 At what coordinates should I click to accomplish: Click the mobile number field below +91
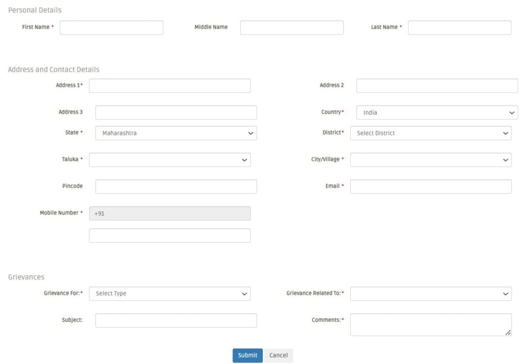[169, 235]
